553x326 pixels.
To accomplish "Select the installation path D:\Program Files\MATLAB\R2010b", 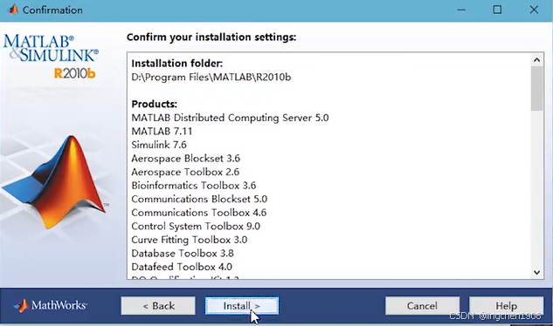I will 211,77.
